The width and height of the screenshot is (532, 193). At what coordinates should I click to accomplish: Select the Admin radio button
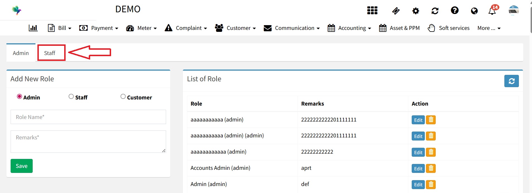(20, 97)
